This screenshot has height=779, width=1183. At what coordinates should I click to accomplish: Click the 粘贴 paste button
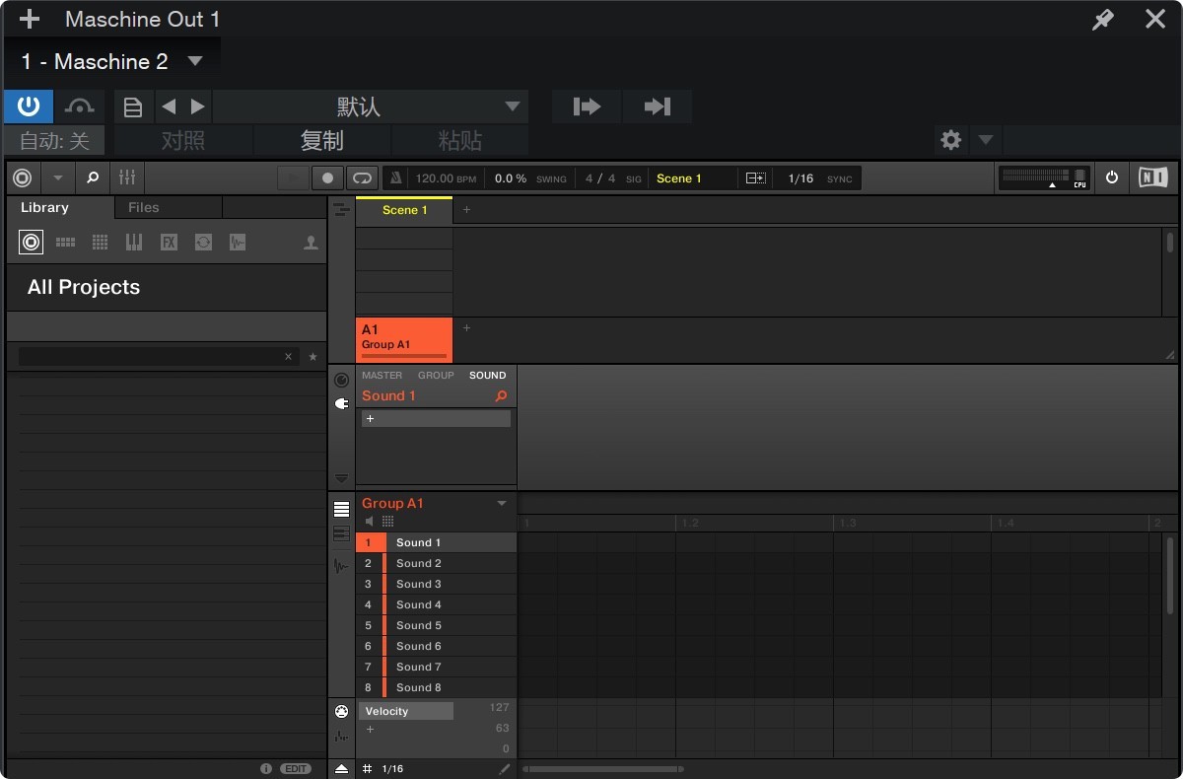[x=458, y=140]
